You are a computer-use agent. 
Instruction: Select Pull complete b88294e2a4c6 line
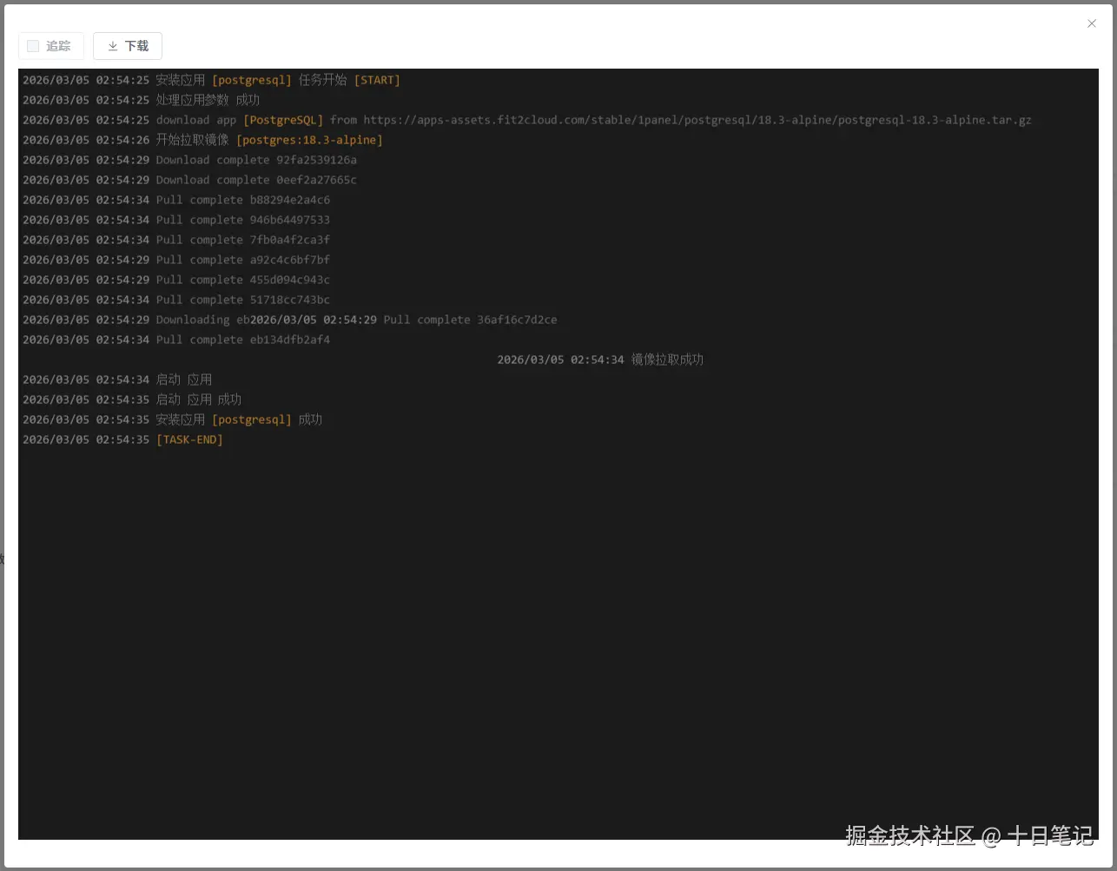coord(176,200)
